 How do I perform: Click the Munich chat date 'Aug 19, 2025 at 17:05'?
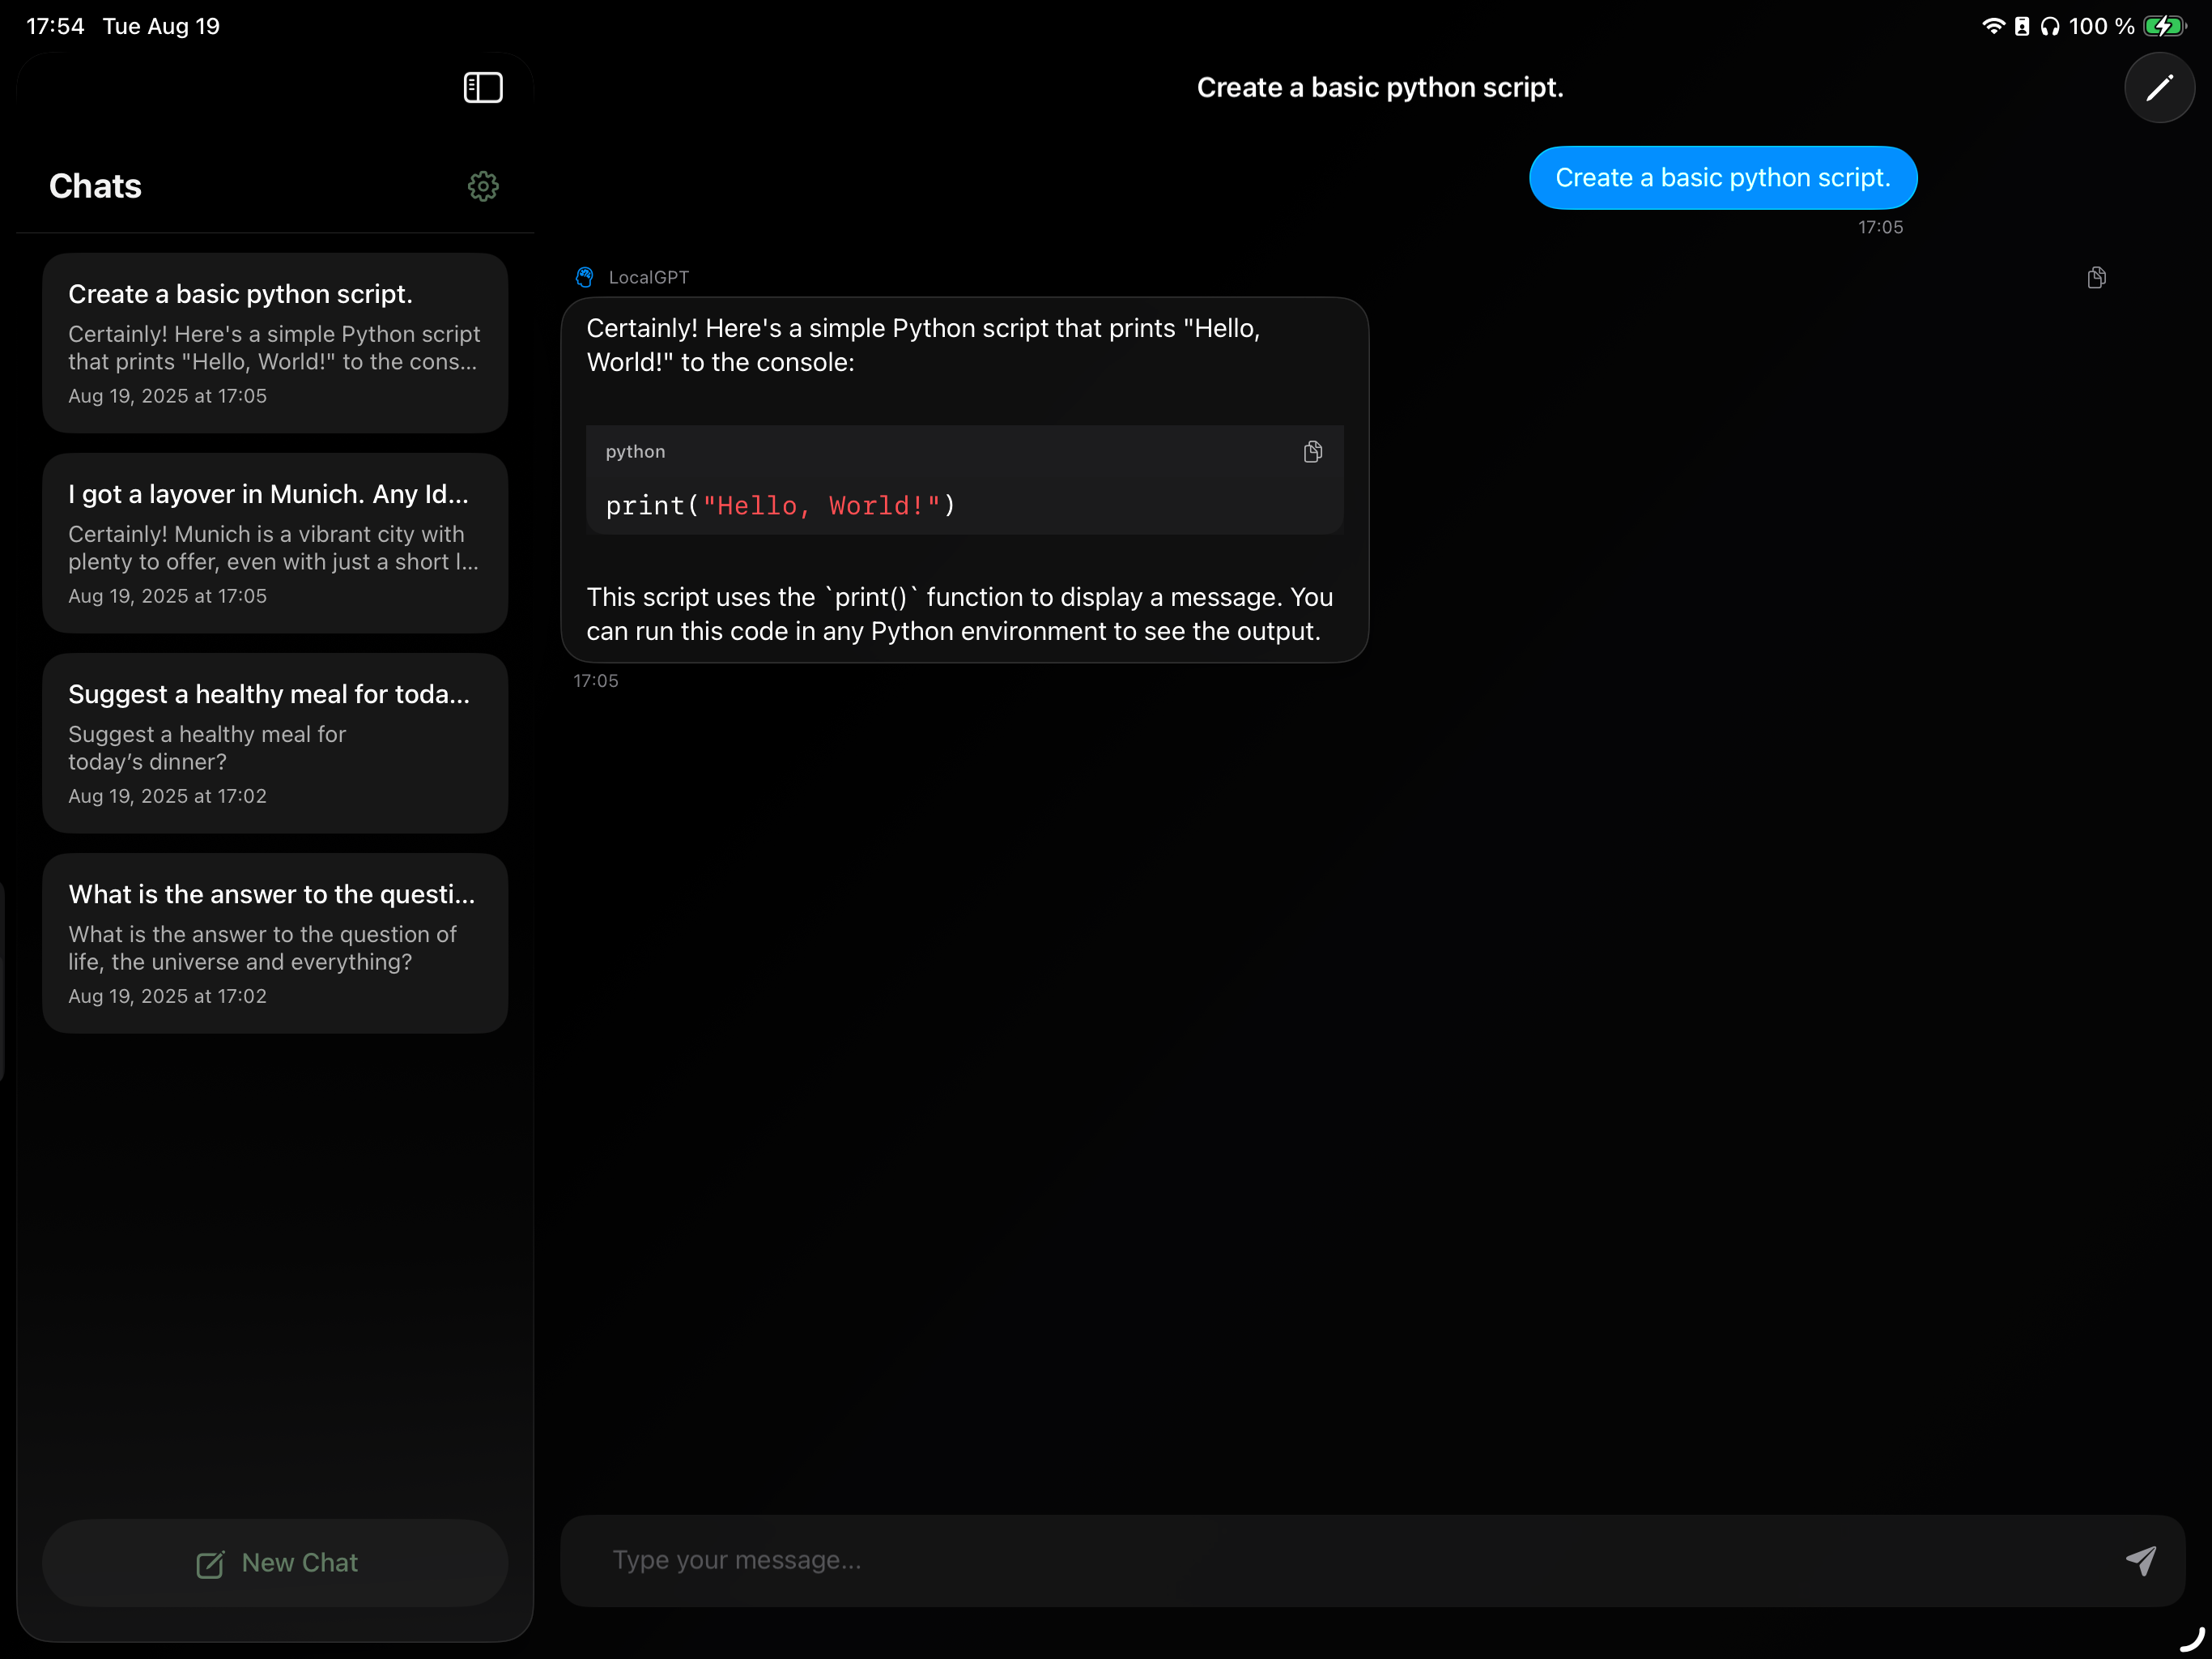pos(168,596)
